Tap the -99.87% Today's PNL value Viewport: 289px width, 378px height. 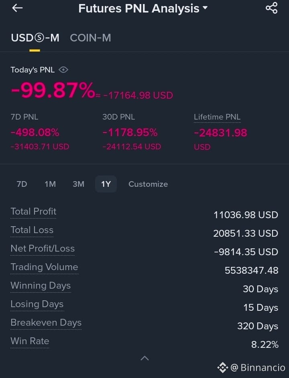click(53, 91)
